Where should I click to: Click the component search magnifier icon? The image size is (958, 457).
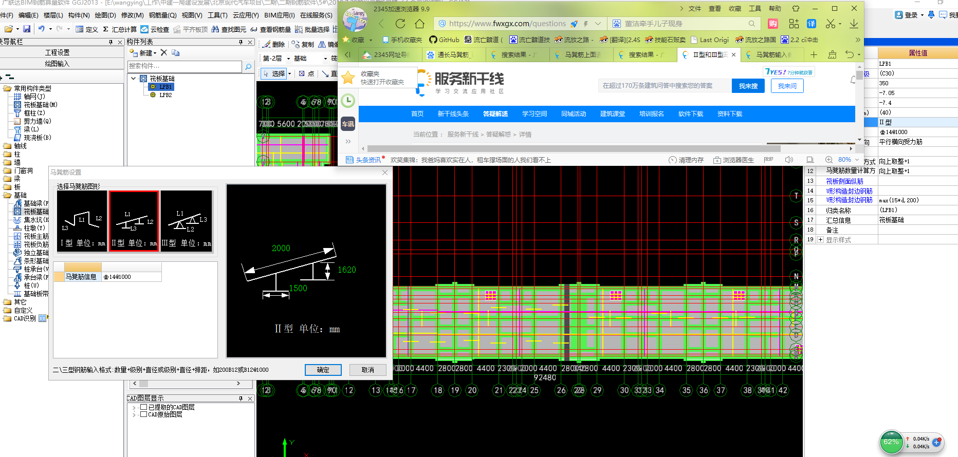[x=248, y=66]
